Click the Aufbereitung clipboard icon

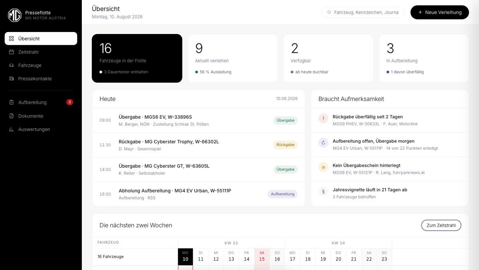pos(12,102)
